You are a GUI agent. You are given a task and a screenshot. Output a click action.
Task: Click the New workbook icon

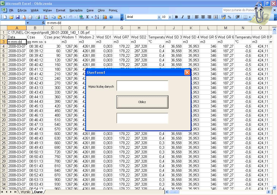5,17
